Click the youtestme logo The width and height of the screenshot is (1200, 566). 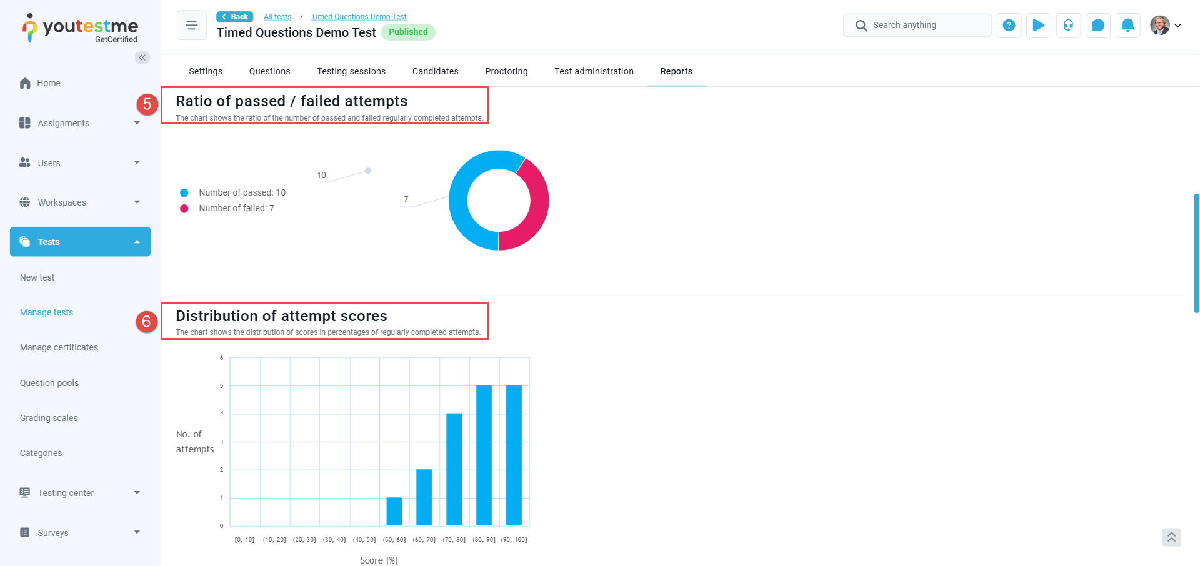click(x=80, y=28)
